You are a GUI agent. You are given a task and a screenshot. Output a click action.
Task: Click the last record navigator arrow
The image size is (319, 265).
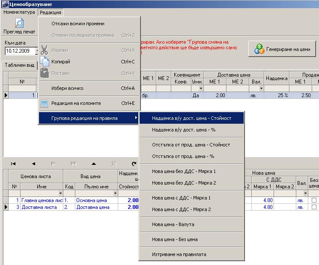74,164
